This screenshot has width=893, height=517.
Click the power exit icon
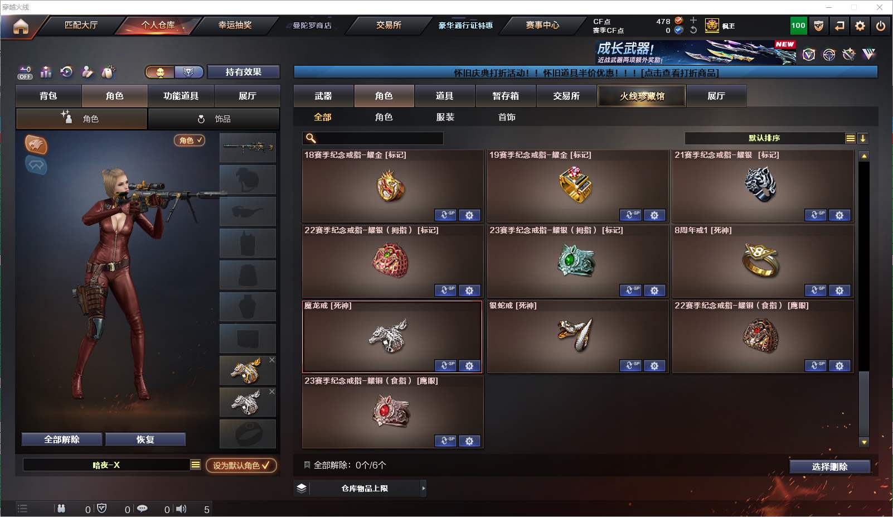pos(880,26)
